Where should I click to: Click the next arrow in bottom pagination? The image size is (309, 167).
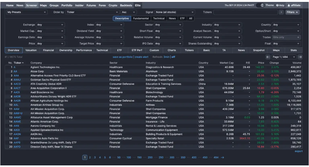pos(223,157)
